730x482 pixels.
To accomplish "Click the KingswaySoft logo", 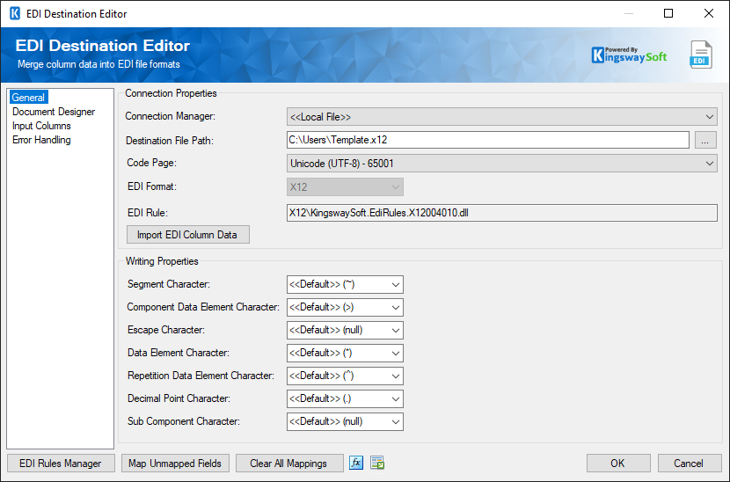I will pos(629,55).
